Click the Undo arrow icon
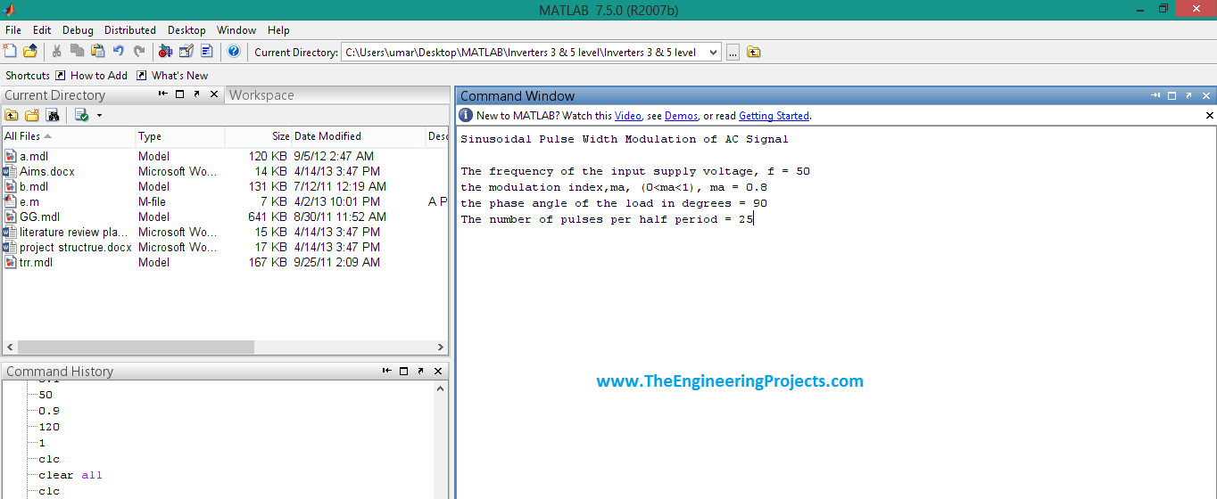 coord(118,52)
